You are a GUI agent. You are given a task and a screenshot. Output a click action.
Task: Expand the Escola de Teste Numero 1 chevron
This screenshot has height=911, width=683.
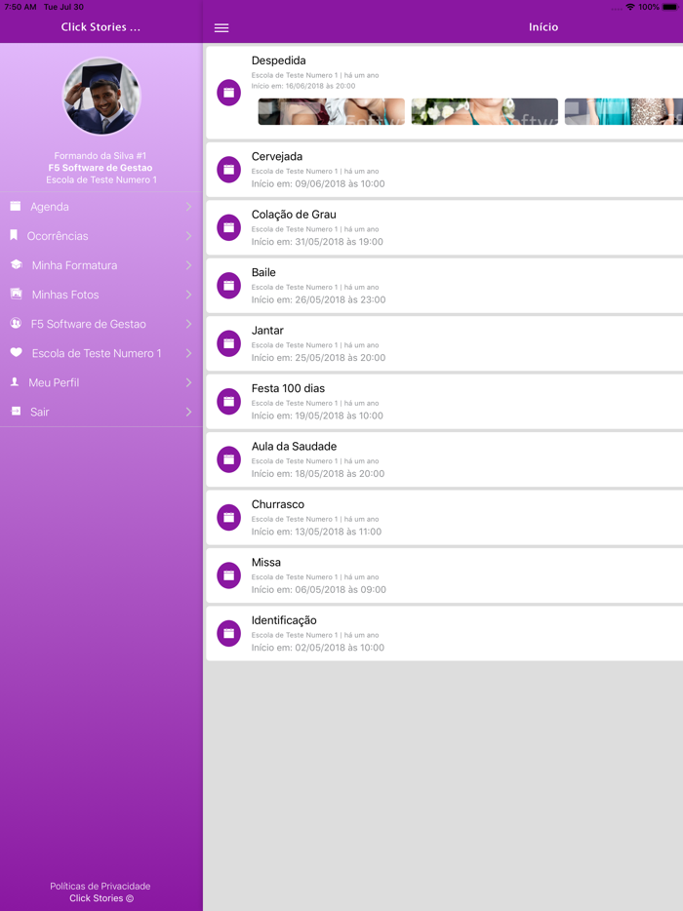coord(189,353)
